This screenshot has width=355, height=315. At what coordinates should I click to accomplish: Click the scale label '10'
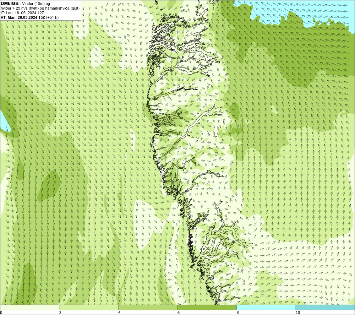point(298,313)
